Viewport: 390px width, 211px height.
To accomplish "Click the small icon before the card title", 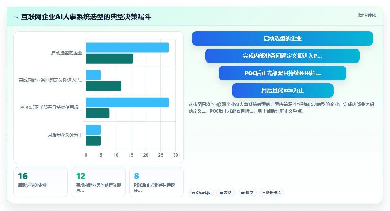I will 16,17.
